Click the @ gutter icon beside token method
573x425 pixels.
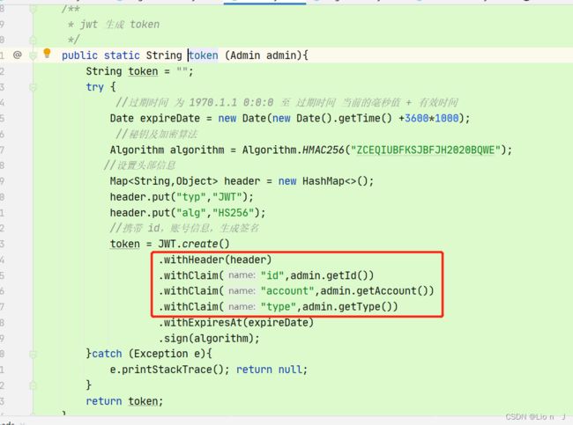point(17,55)
